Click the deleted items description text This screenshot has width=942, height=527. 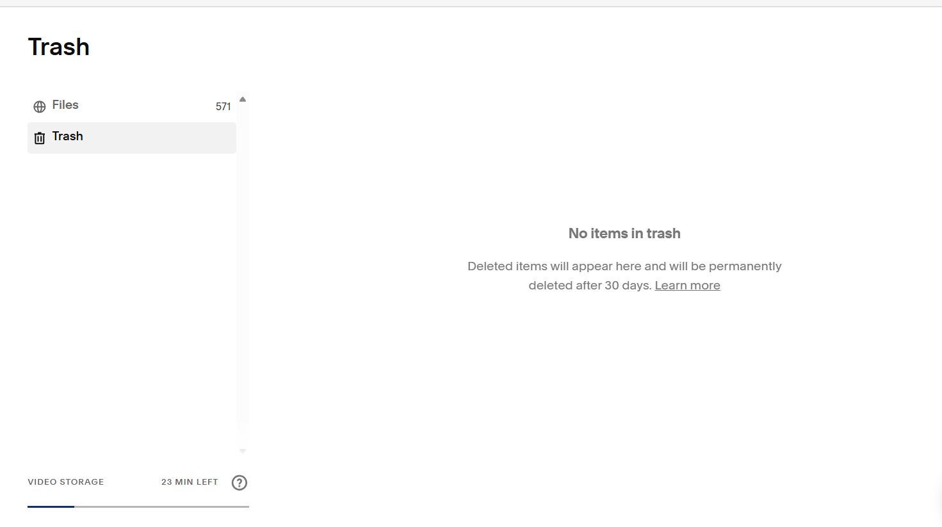(624, 275)
